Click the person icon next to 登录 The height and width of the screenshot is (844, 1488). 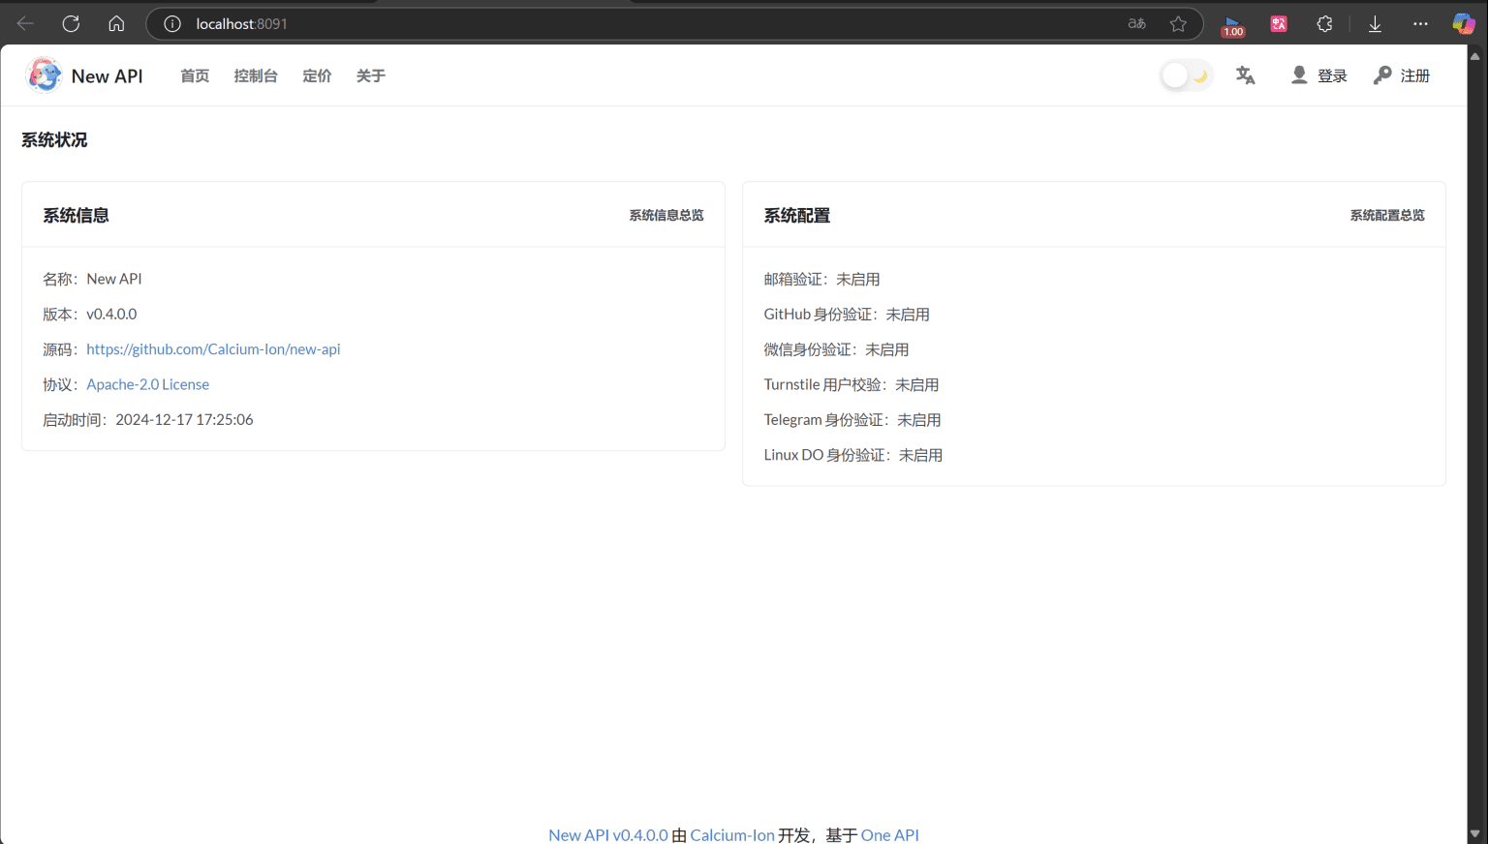1298,75
